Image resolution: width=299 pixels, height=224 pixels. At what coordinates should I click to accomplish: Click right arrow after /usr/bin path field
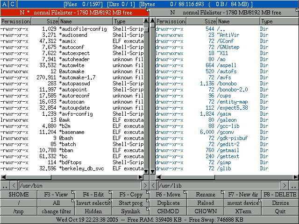(145, 186)
